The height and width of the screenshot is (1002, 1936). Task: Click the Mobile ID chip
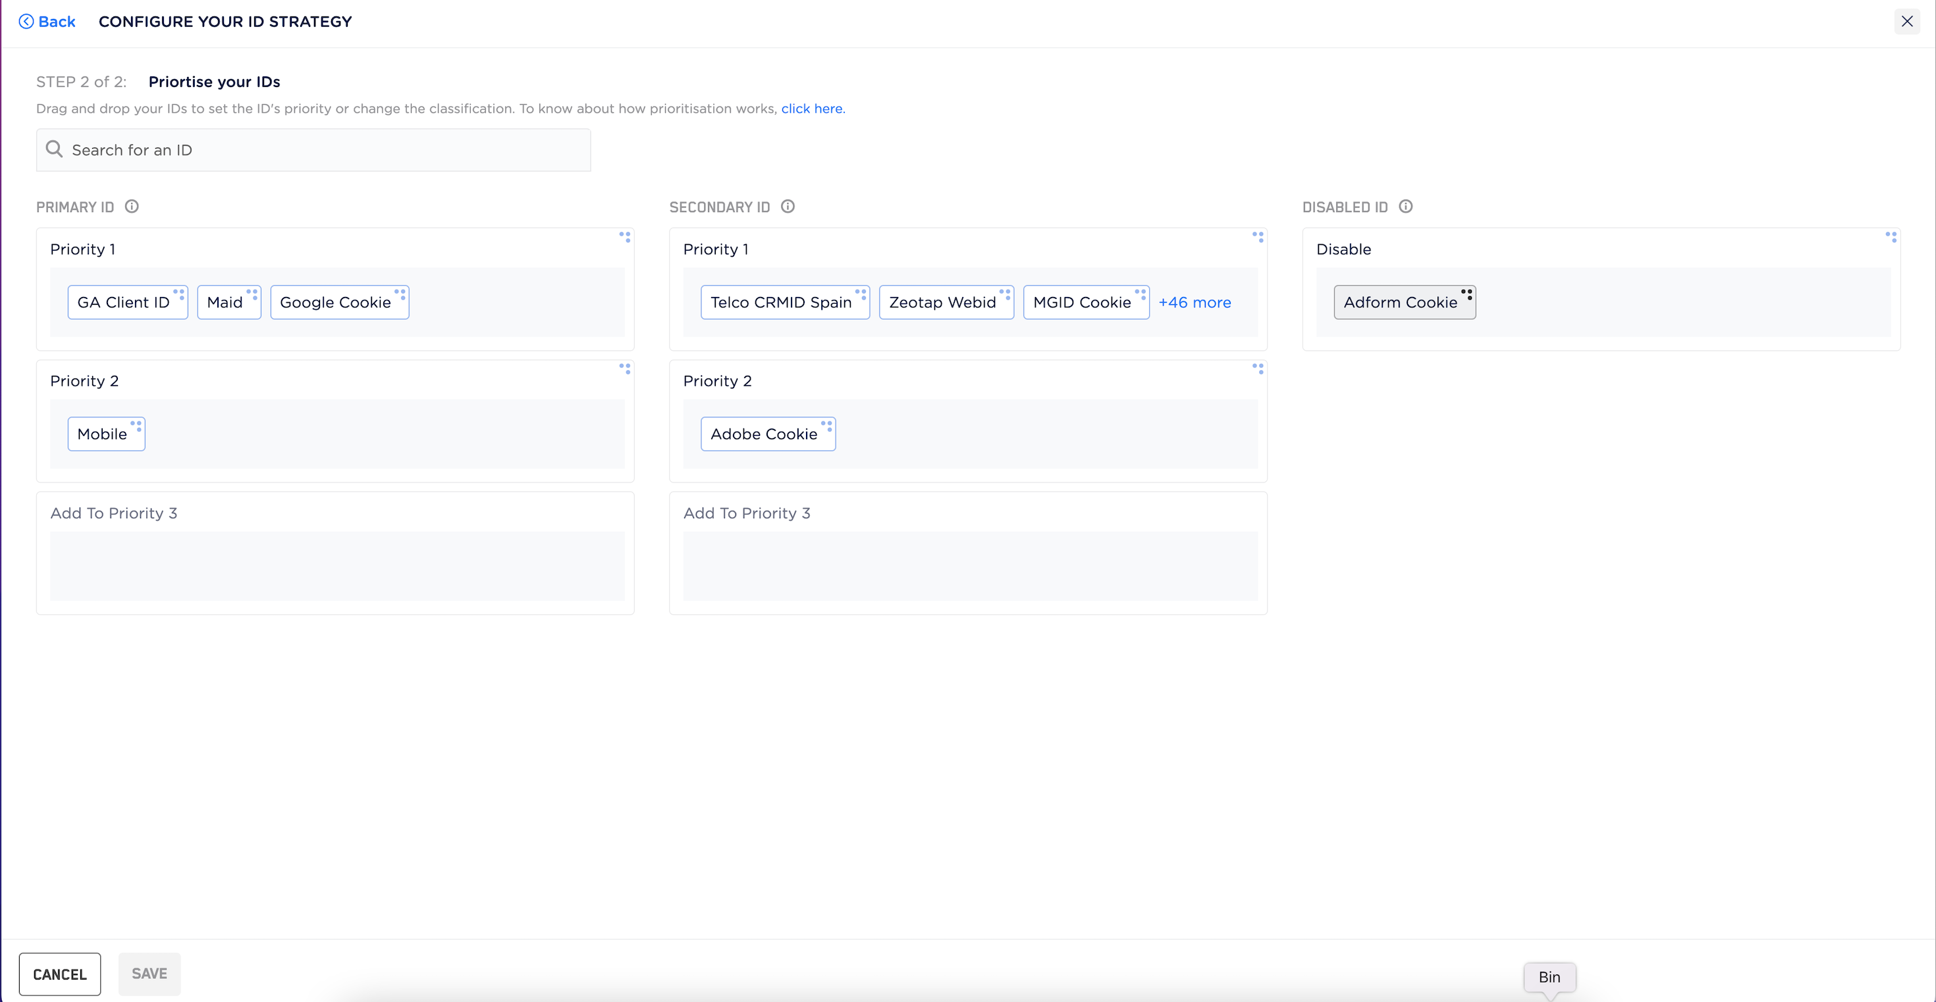tap(102, 434)
